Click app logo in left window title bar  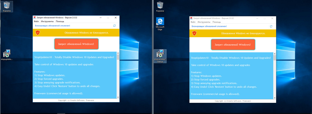[x=35, y=18]
